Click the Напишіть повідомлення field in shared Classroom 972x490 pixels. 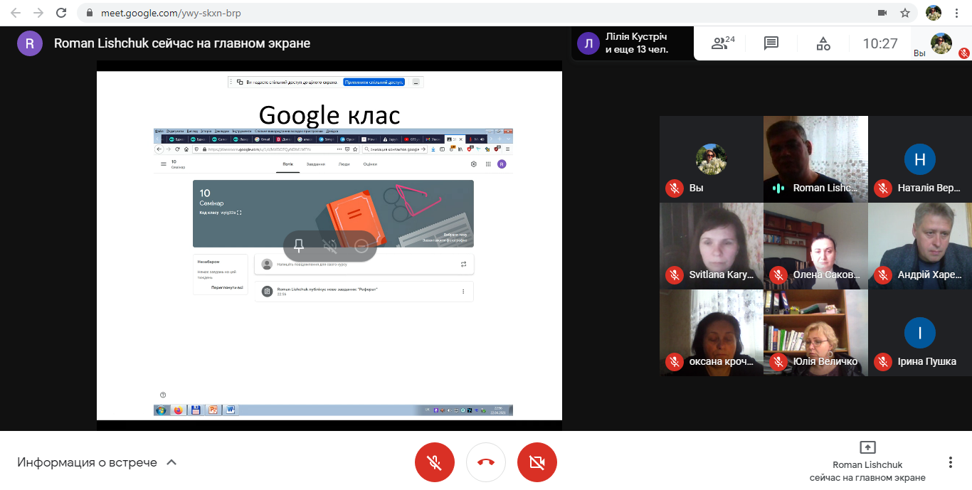point(364,265)
